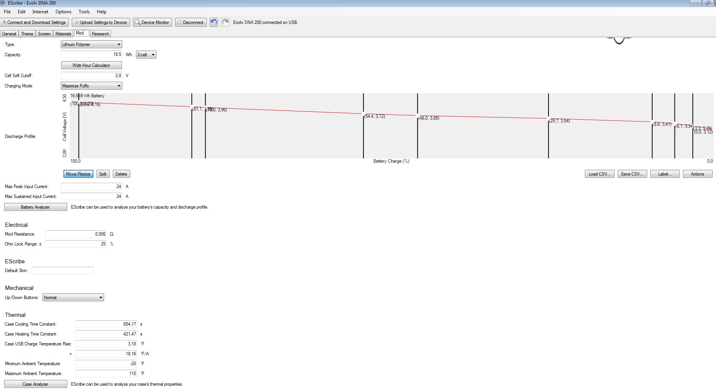
Task: Enable Delete mode for profile points
Action: point(121,174)
